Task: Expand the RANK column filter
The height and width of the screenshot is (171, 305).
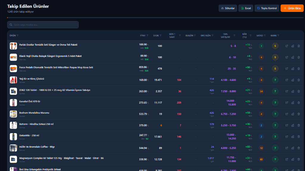Action: click(x=278, y=35)
